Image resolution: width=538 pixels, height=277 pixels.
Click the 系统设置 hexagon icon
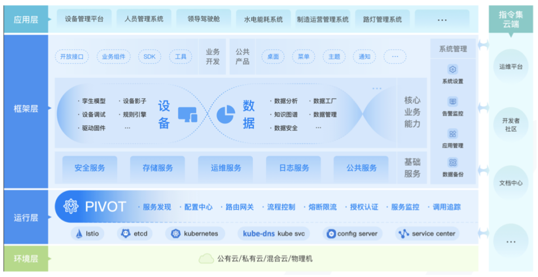(452, 69)
